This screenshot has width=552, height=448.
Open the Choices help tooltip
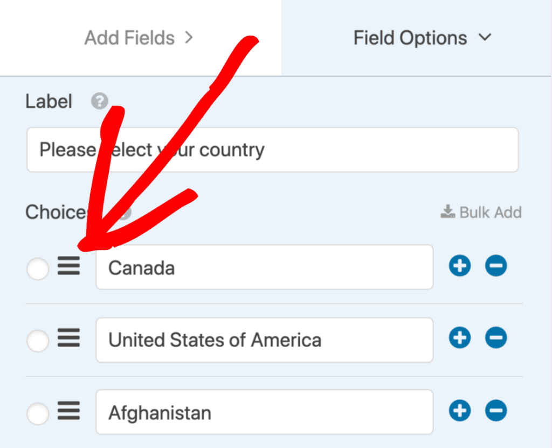[123, 213]
